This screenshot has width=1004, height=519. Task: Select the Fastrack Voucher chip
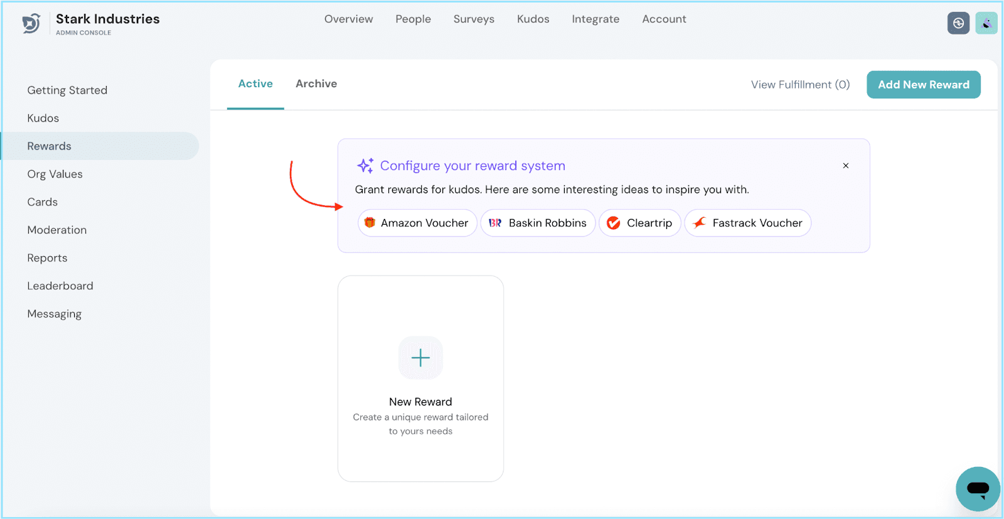click(x=747, y=223)
